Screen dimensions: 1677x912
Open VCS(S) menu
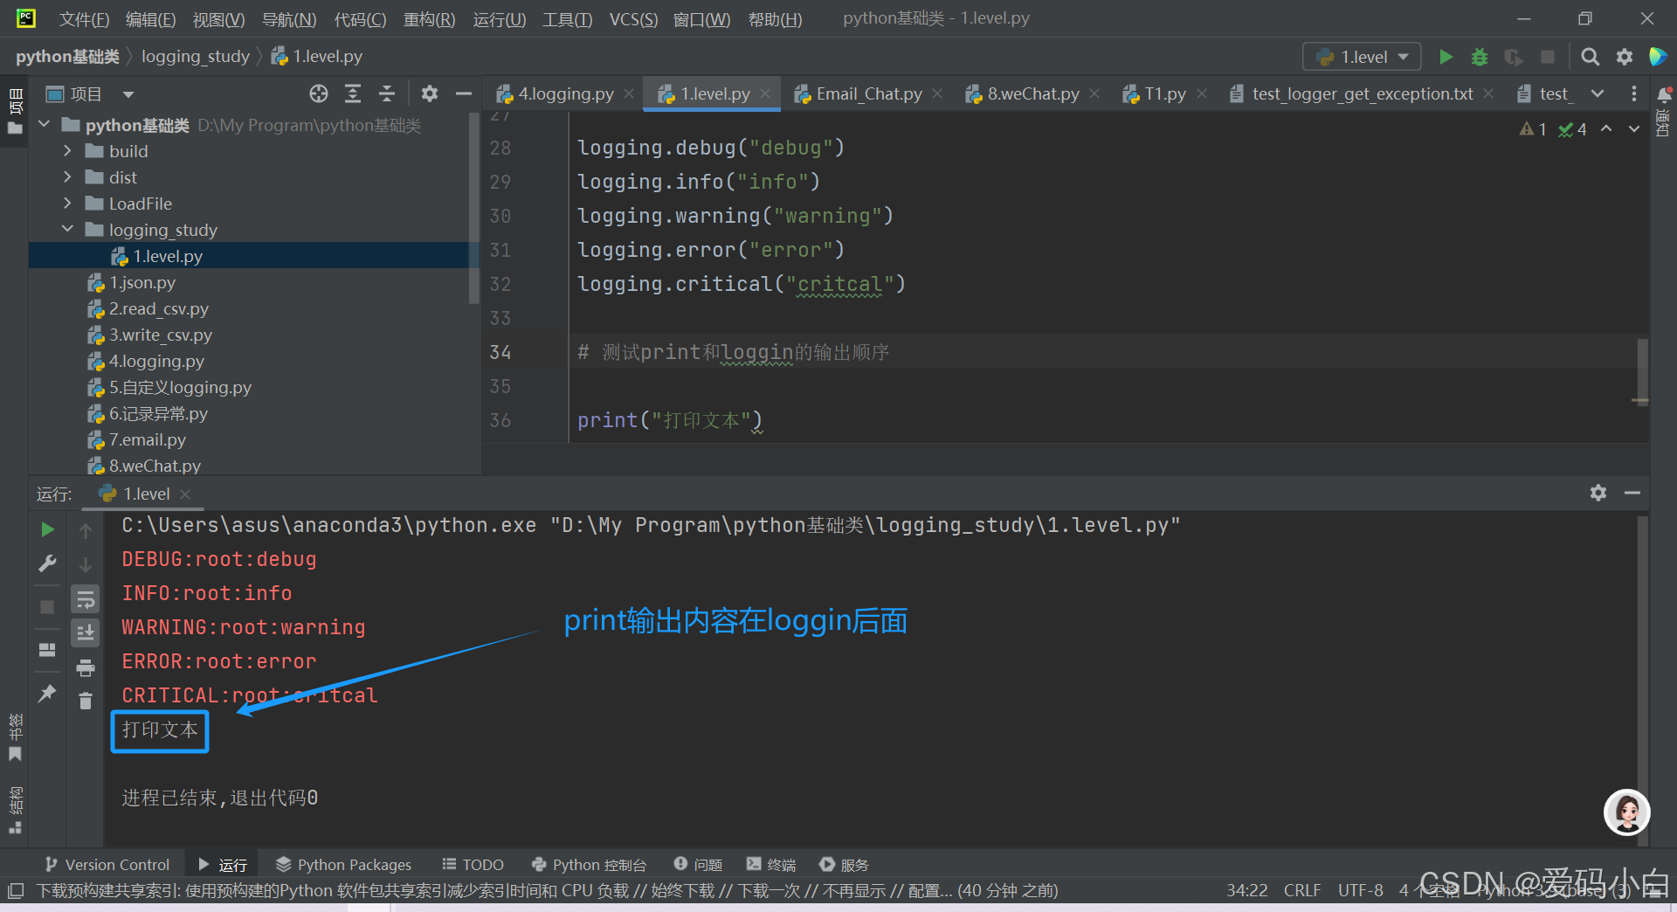[x=633, y=19]
